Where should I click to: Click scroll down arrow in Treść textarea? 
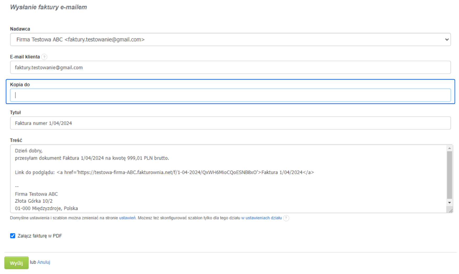[x=449, y=203]
